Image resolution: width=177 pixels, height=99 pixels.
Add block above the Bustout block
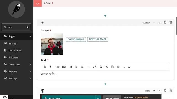click(105, 16)
